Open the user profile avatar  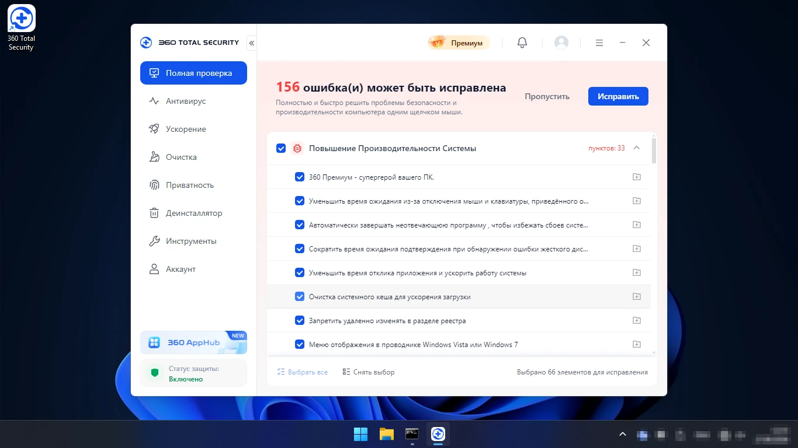(561, 43)
